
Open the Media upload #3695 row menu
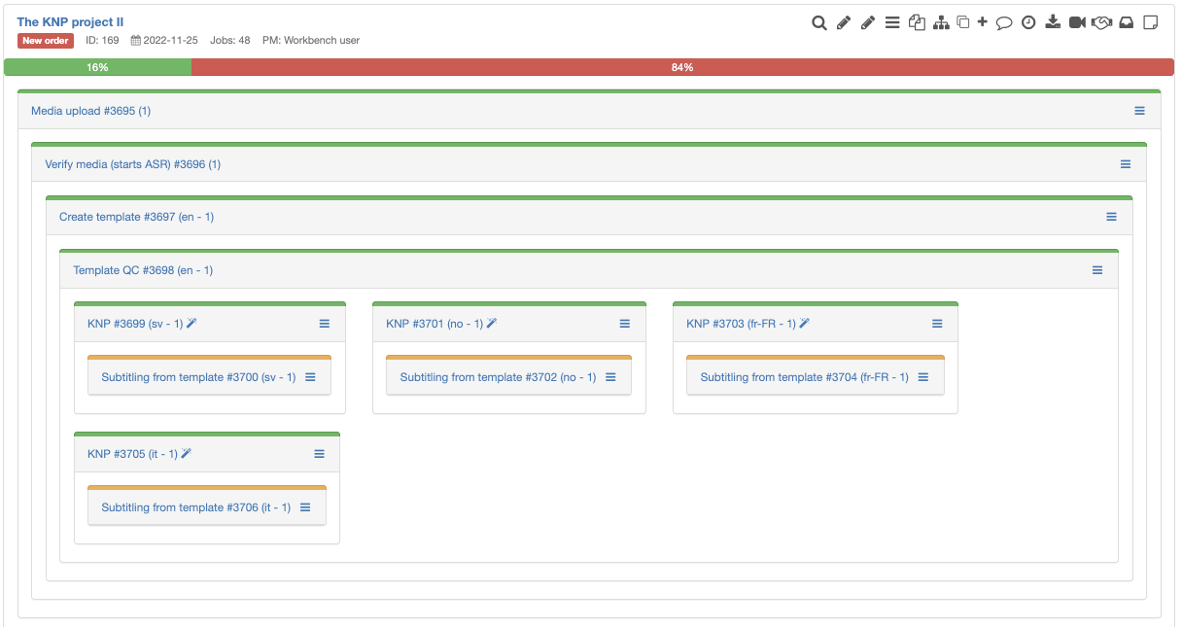point(1140,111)
